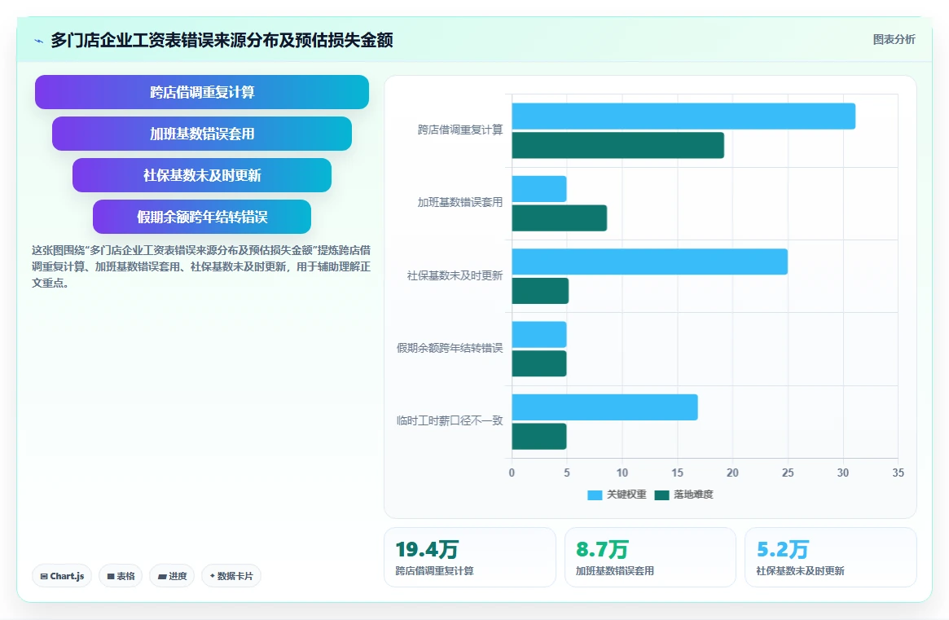Click the x-axis tick value 20
949x620 pixels.
coord(732,473)
